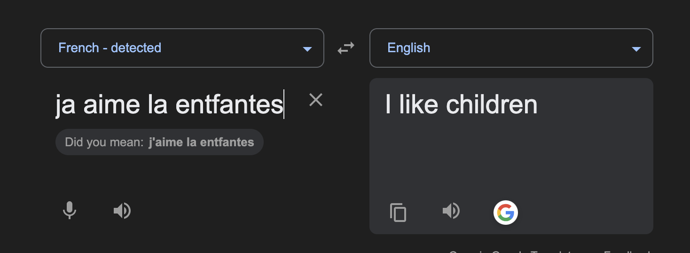Open the 'French - detected' language selector
The width and height of the screenshot is (690, 253).
(x=182, y=48)
